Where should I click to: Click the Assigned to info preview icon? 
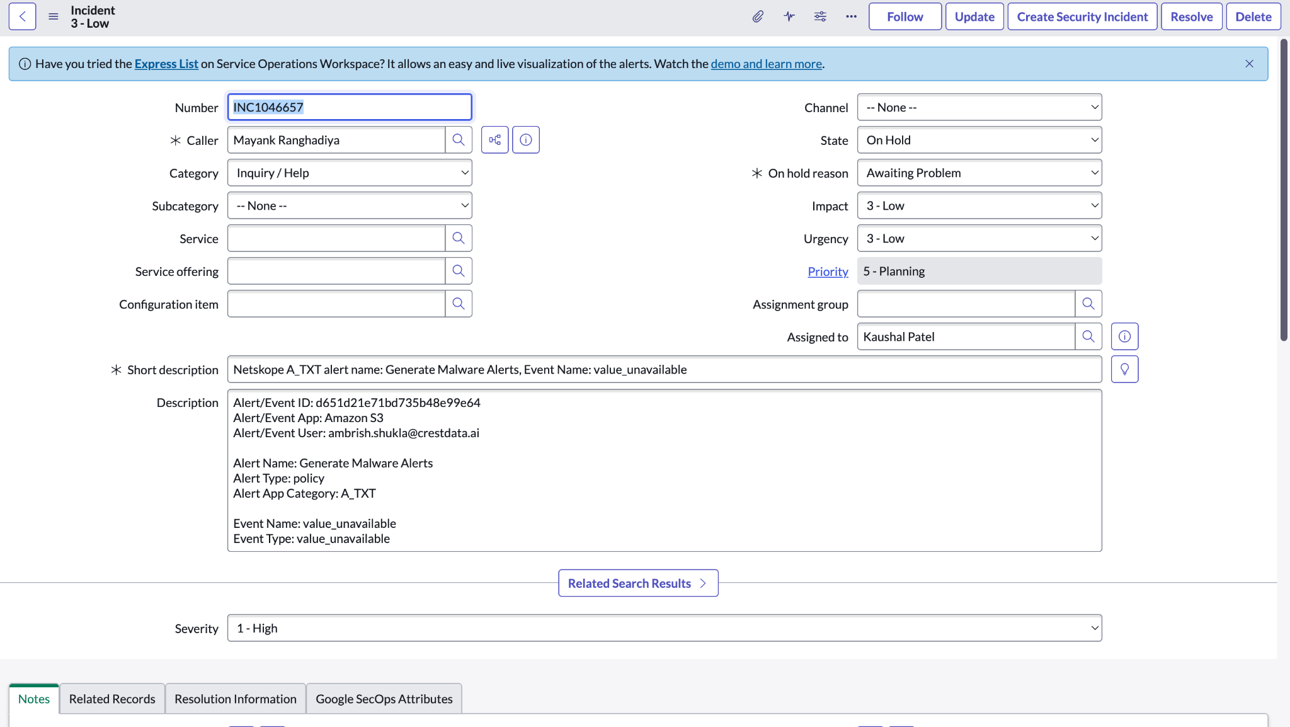1124,336
